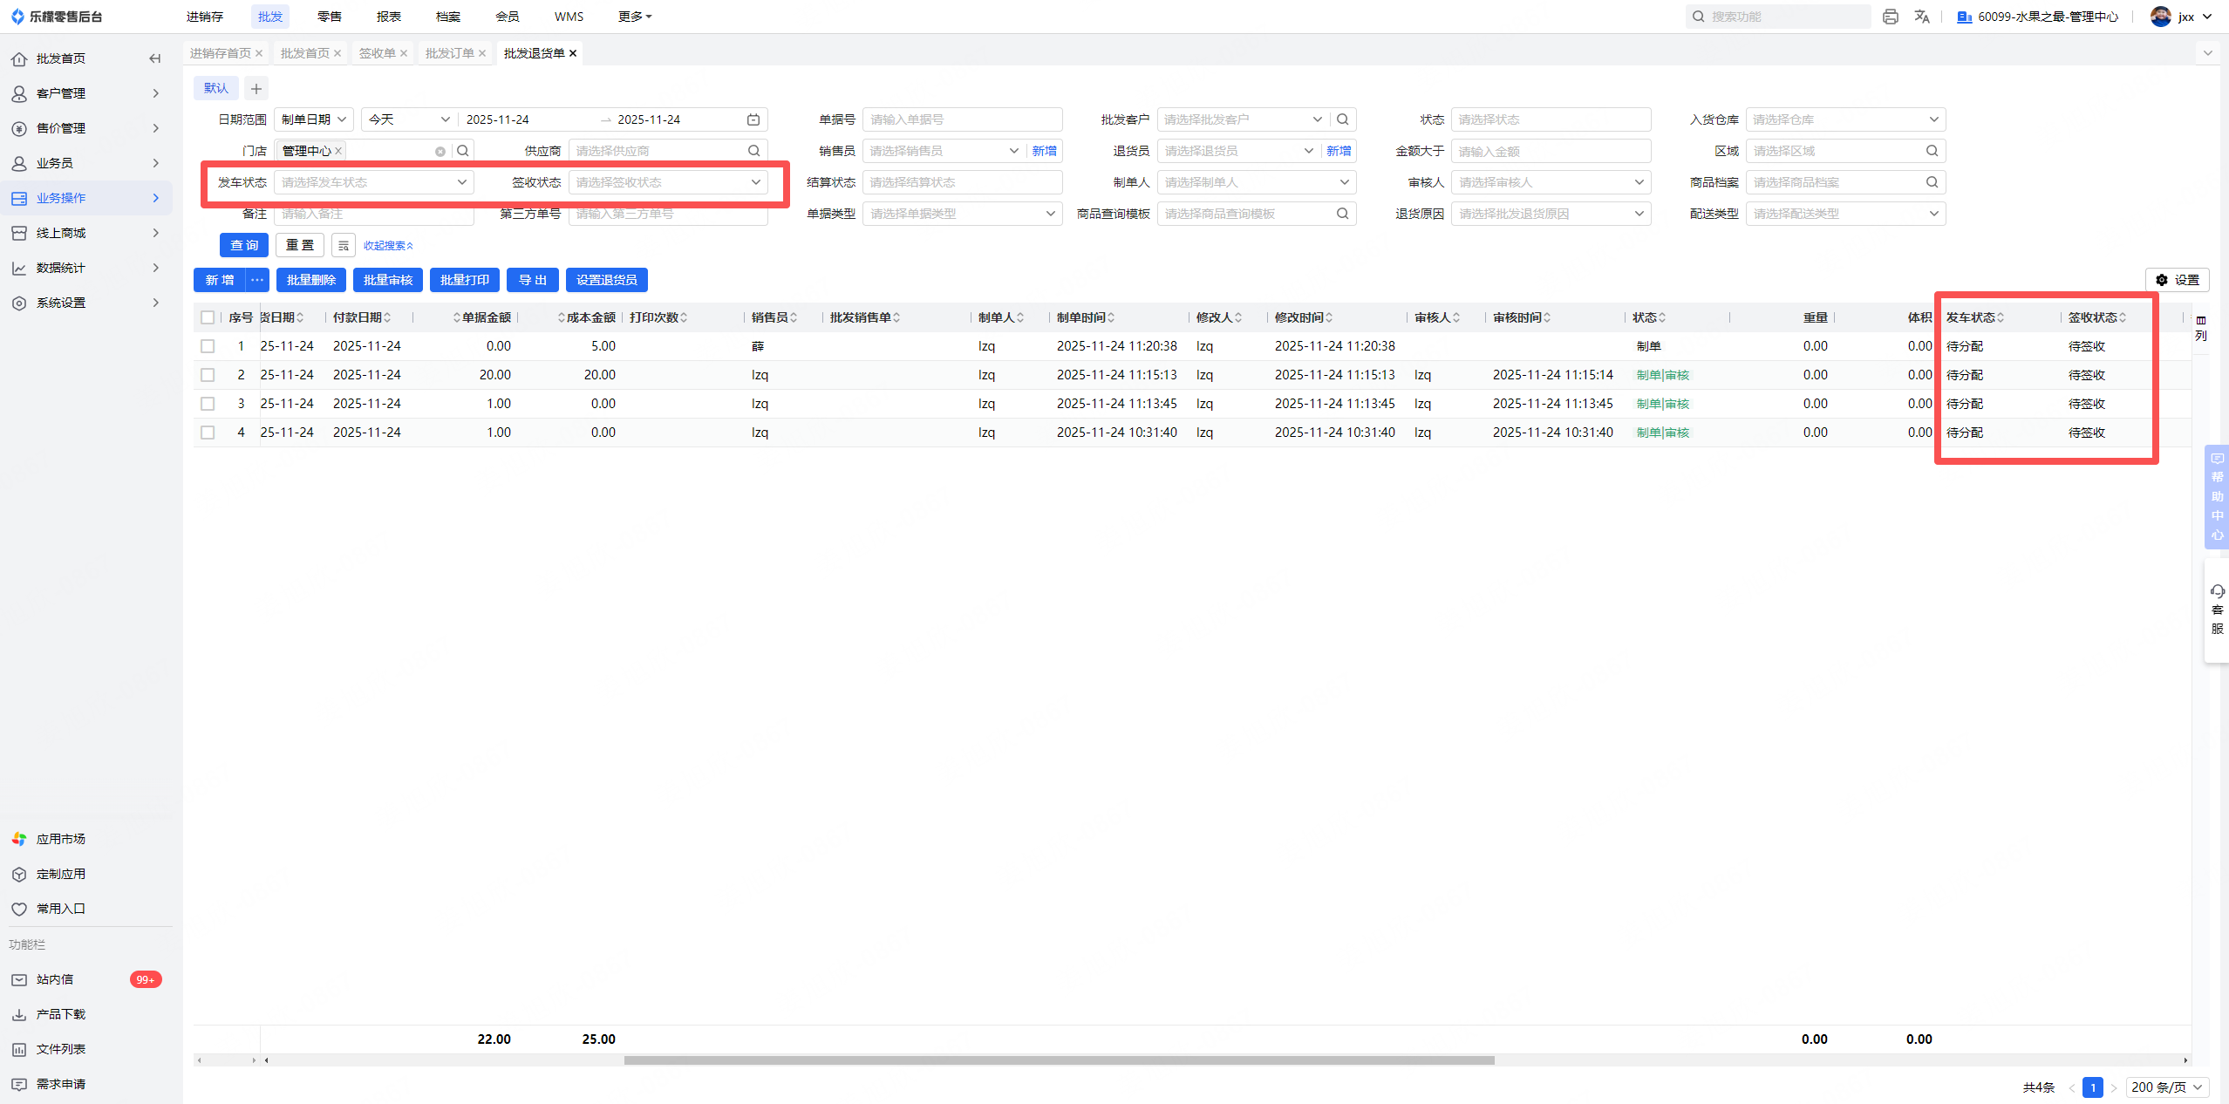Click the filter layout icon beside 重置
The image size is (2229, 1104).
[x=344, y=245]
